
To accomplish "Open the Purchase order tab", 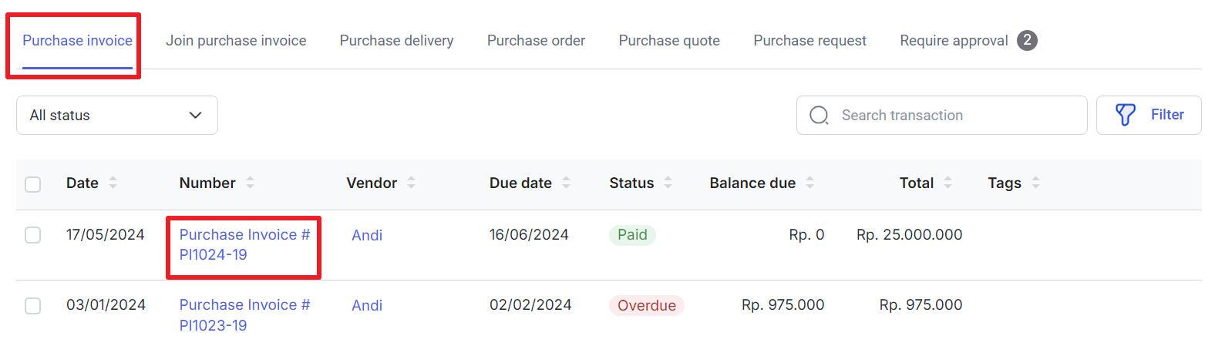I will 536,41.
